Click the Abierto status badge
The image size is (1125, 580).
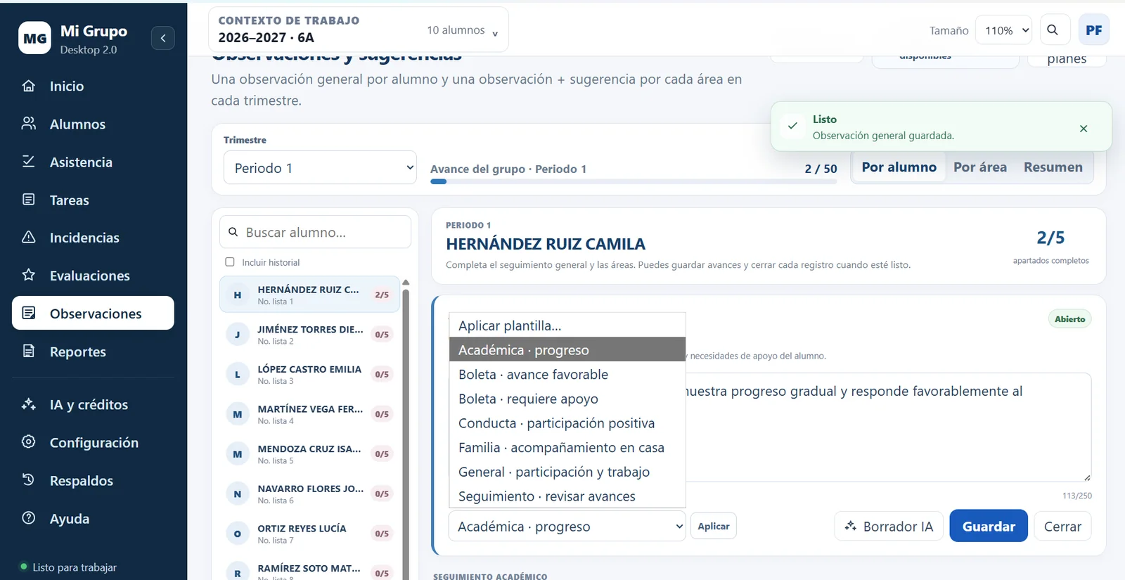[x=1069, y=319]
